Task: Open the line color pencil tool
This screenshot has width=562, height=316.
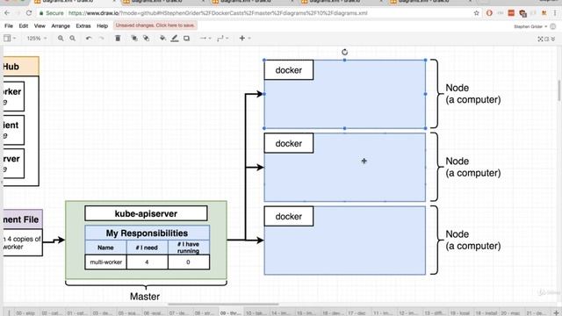Action: [x=175, y=38]
